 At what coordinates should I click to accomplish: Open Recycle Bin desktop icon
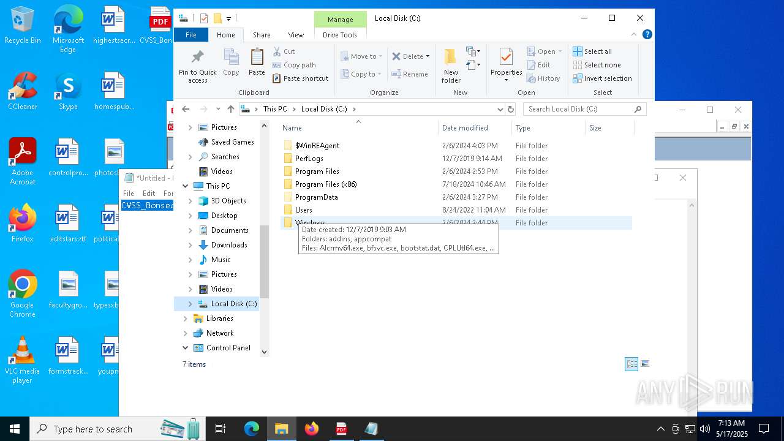[23, 25]
